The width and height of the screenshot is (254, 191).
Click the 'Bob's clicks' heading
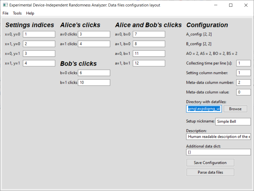[x=78, y=64]
